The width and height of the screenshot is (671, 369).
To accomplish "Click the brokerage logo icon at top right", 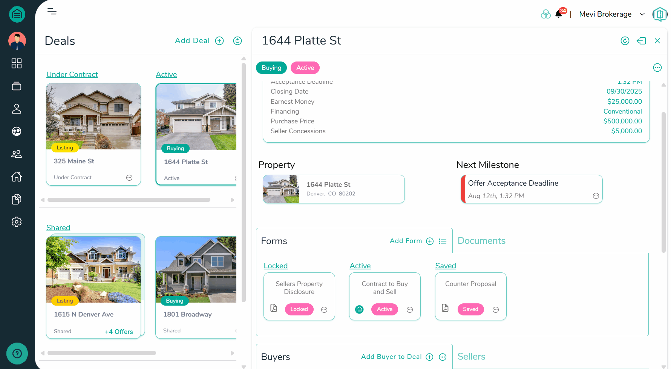I will click(660, 14).
